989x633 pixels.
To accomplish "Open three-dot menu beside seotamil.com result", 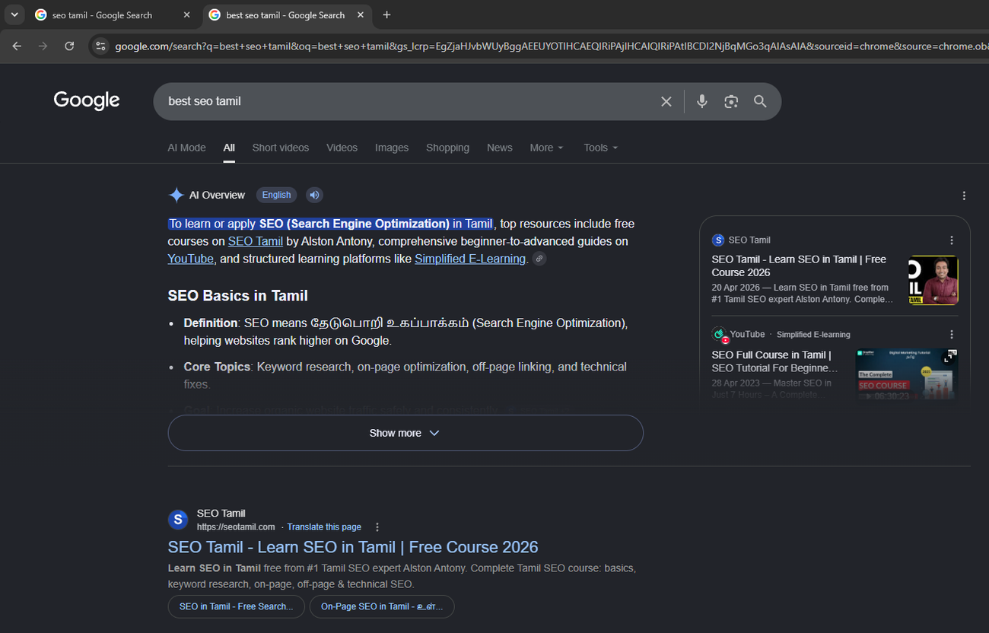I will (377, 527).
